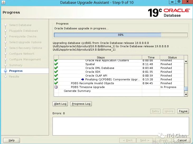
Task: Click green checkmark beside Oracle XML Database
Action: [x=56, y=68]
